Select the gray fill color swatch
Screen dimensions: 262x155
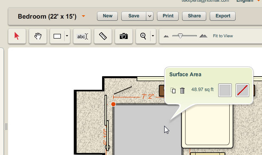pyautogui.click(x=225, y=90)
